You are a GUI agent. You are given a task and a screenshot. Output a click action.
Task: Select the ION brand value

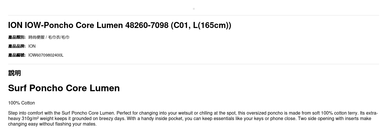coord(32,46)
